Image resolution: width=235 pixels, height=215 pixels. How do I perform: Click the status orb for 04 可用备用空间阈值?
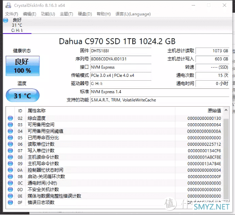[x=10, y=131]
